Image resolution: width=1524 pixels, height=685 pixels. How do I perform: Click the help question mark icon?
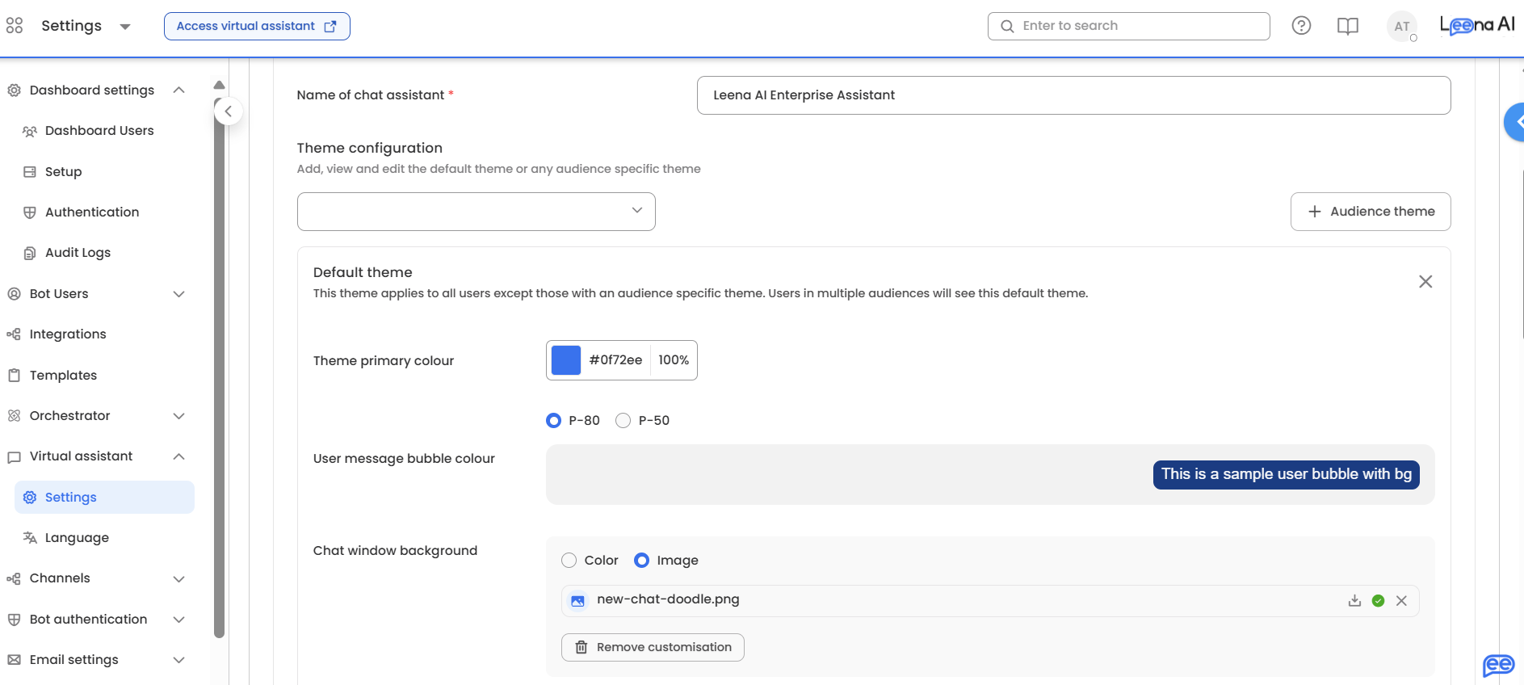coord(1301,26)
